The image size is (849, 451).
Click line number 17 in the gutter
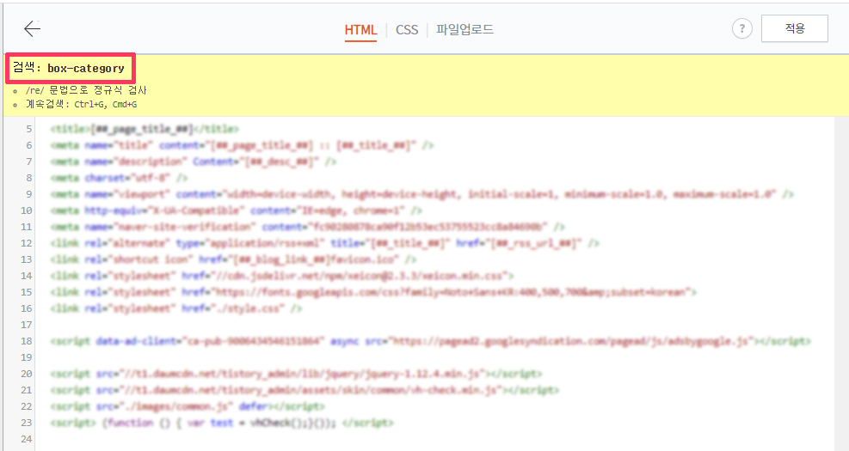tap(27, 325)
